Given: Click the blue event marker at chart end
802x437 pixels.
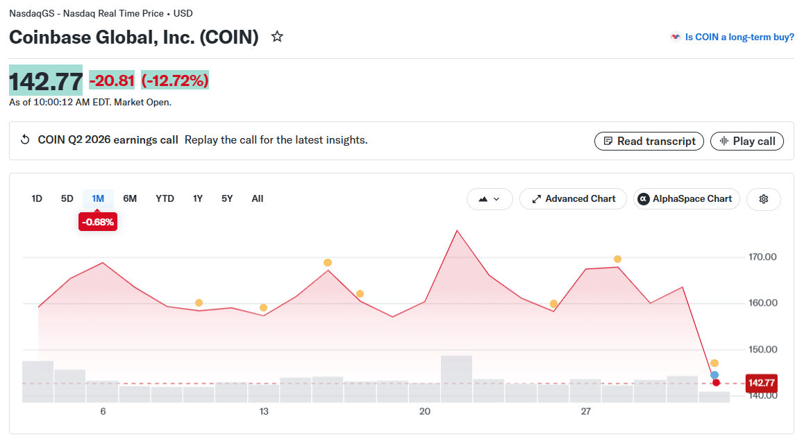Looking at the screenshot, I should pyautogui.click(x=715, y=375).
